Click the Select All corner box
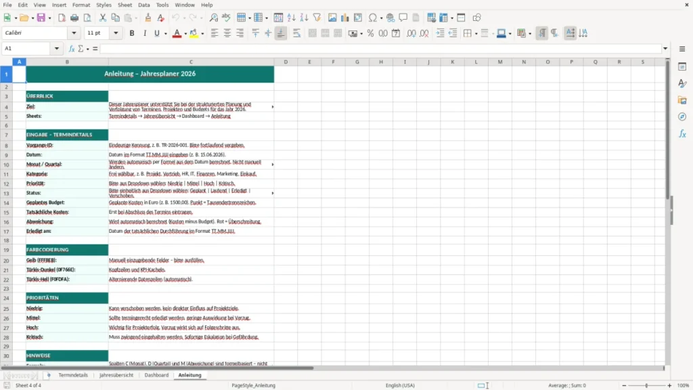Viewport: 693px width, 390px height. click(6, 62)
